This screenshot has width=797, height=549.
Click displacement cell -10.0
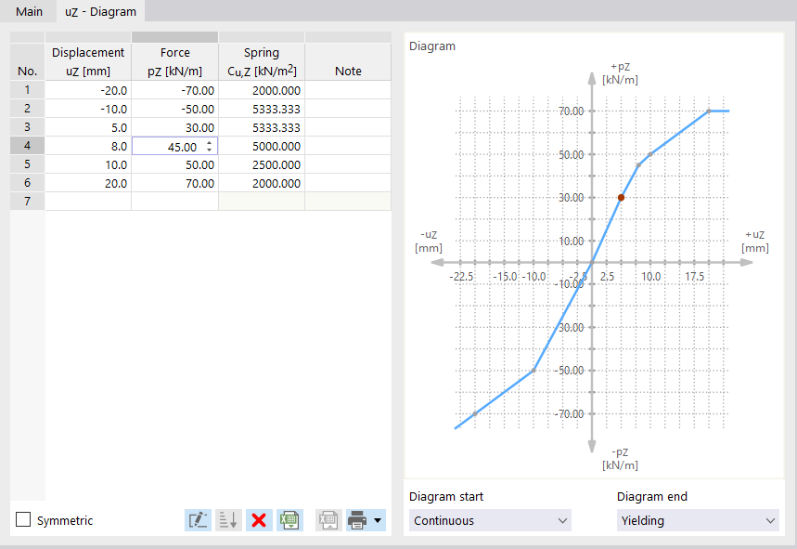click(x=88, y=109)
